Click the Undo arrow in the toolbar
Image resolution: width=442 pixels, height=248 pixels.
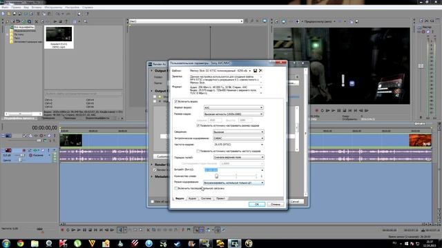58,14
